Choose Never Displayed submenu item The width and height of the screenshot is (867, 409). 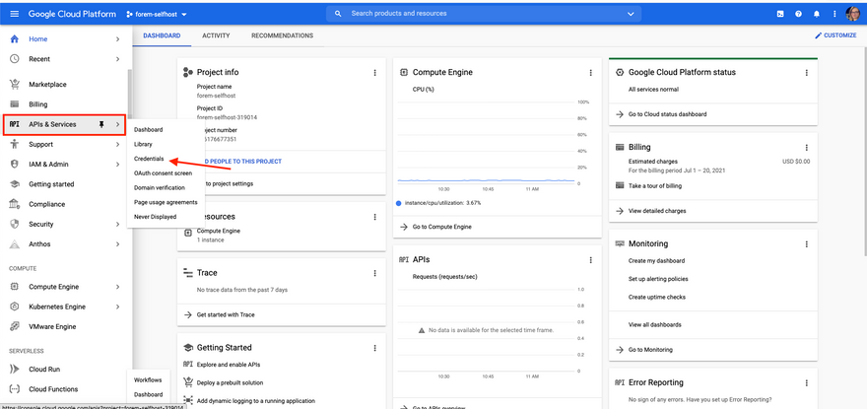(x=155, y=217)
